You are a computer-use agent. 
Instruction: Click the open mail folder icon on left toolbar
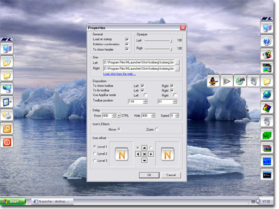(x=7, y=62)
